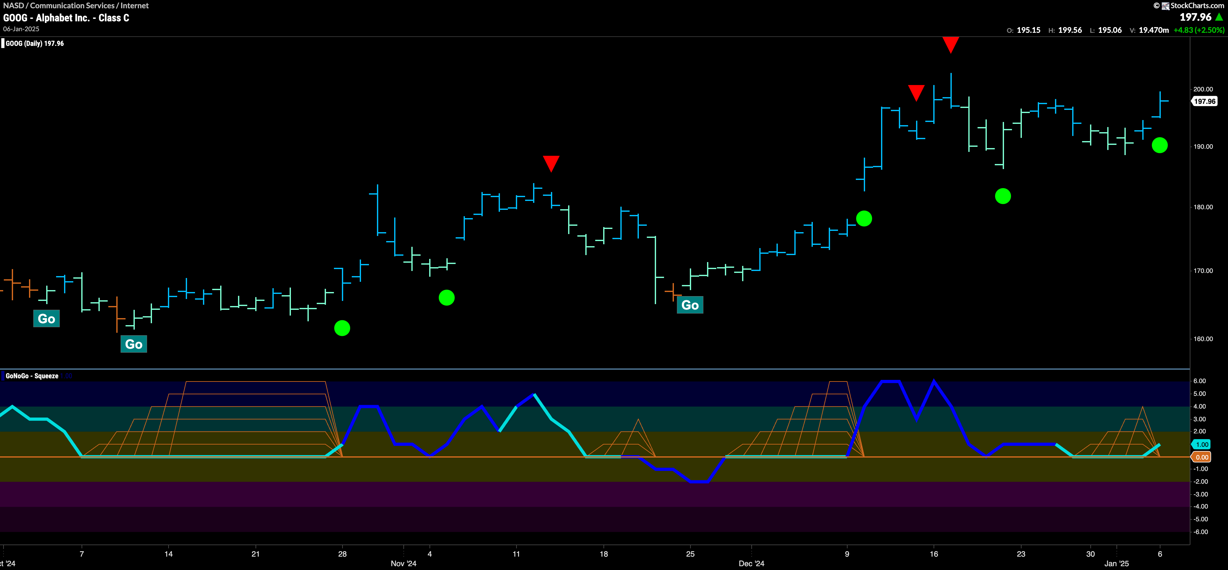1228x570 pixels.
Task: Click the large 197.96 price in header
Action: click(1195, 17)
